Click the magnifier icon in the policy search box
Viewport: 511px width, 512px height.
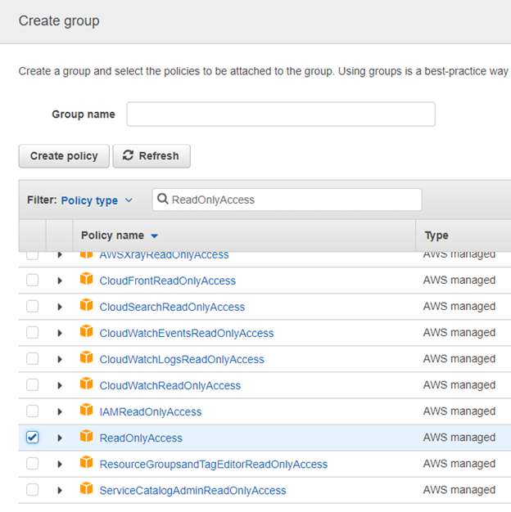pos(162,199)
